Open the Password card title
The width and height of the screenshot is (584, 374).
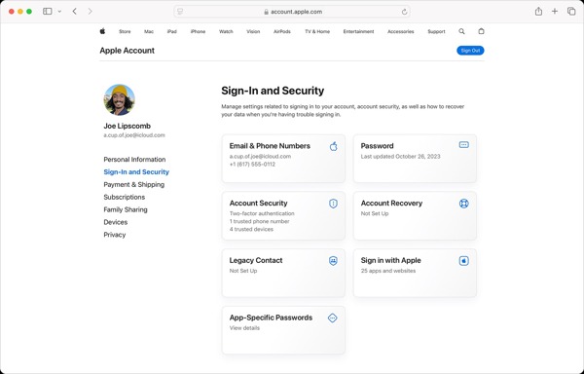click(377, 146)
